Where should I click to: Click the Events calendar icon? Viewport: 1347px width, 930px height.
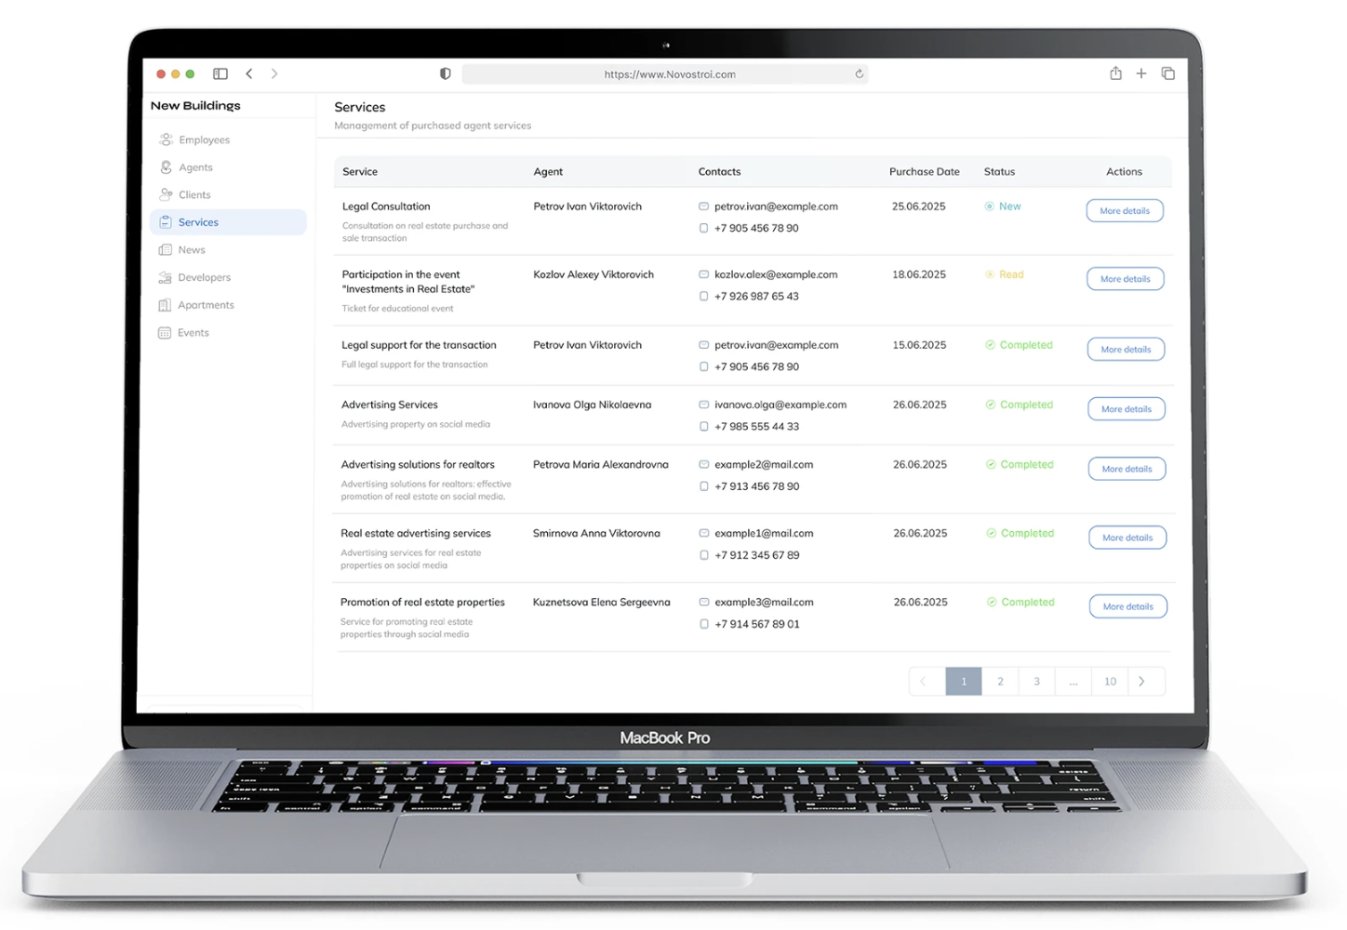[165, 333]
